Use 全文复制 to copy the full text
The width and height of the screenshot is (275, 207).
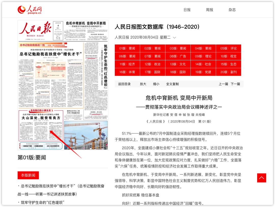172,84
